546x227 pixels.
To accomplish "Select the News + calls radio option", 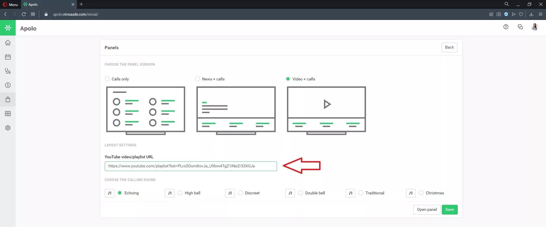I will [x=197, y=79].
